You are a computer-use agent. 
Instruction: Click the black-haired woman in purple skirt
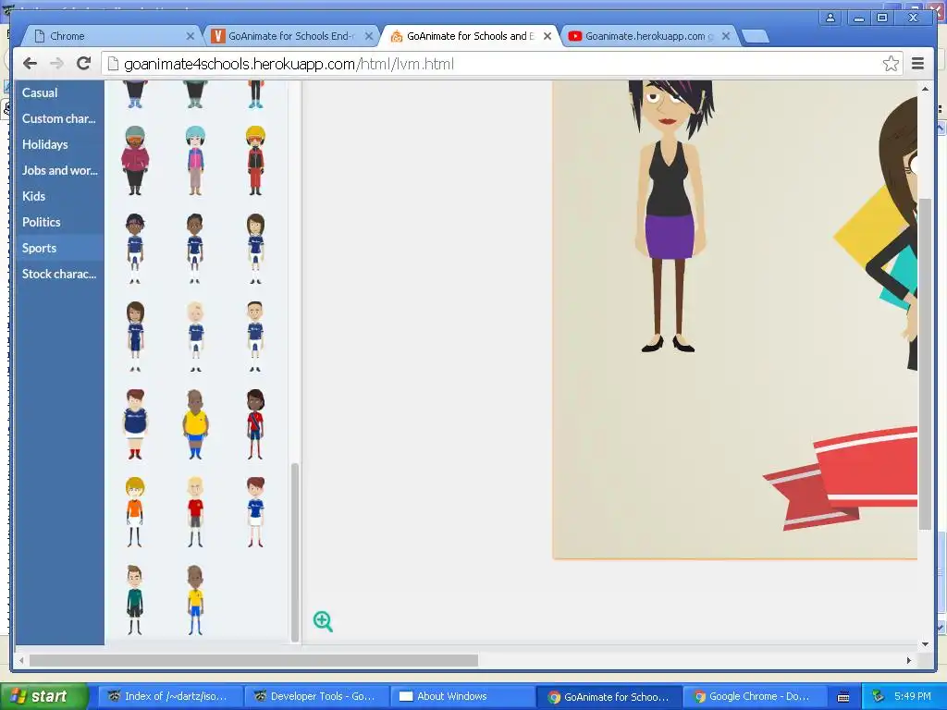(670, 216)
